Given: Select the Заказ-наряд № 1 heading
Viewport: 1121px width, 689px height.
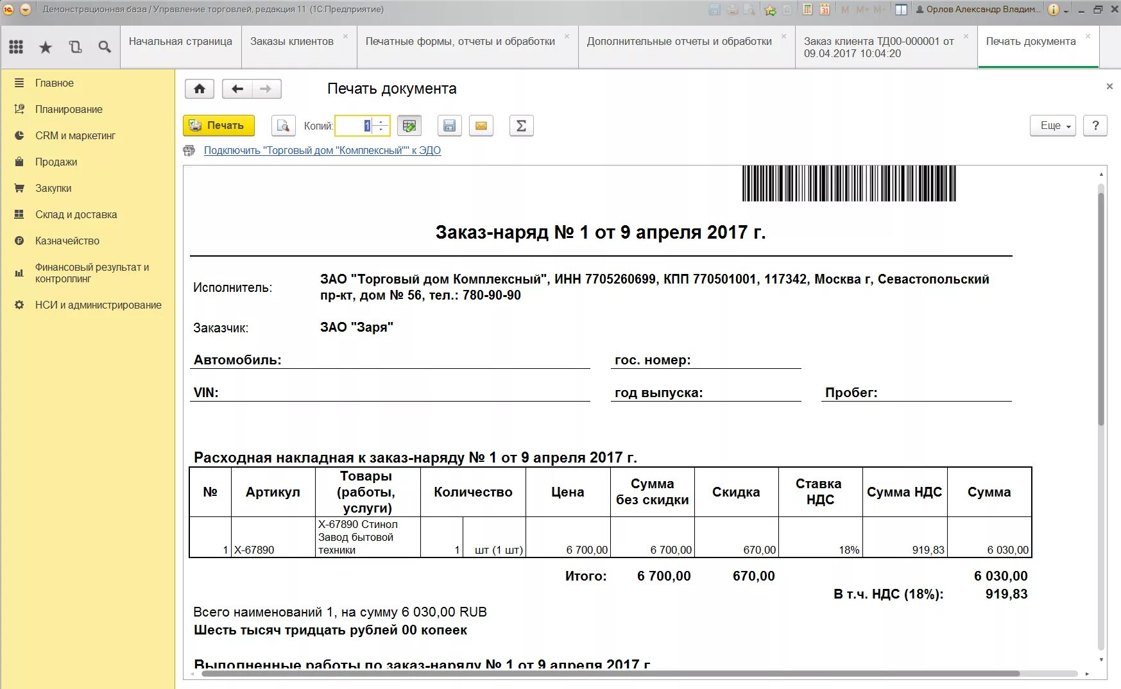Looking at the screenshot, I should click(601, 232).
